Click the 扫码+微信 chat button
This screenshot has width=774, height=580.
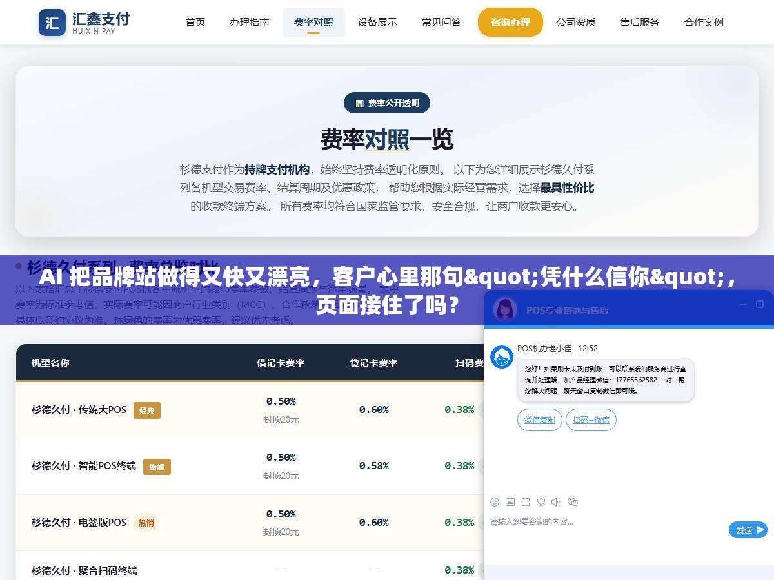click(x=591, y=420)
